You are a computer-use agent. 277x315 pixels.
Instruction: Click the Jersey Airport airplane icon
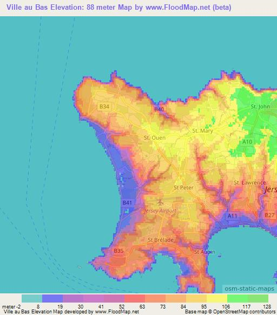click(160, 202)
